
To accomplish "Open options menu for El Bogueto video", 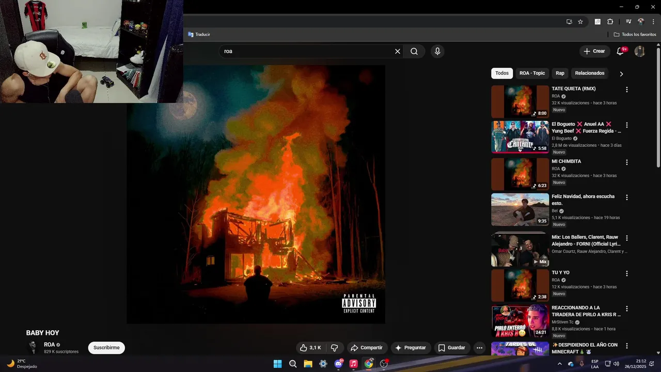I will pos(627,125).
